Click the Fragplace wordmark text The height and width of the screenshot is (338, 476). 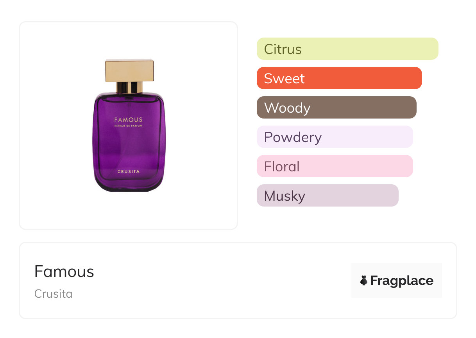pyautogui.click(x=402, y=281)
